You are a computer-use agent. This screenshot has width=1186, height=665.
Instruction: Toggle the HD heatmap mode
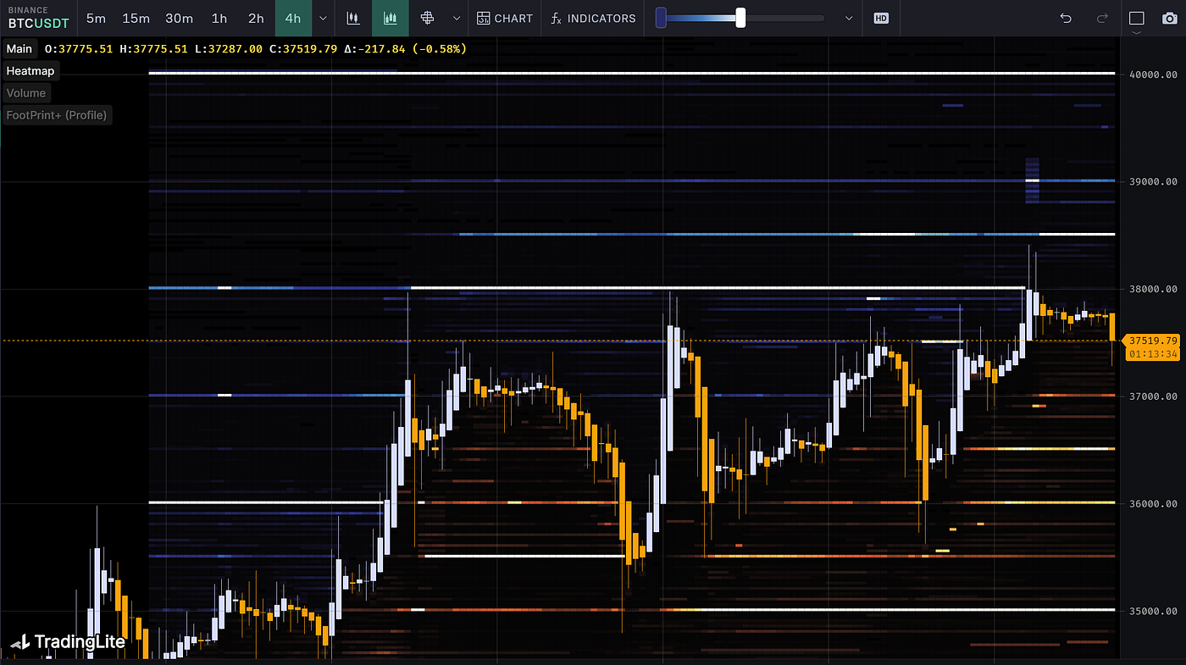pos(881,18)
